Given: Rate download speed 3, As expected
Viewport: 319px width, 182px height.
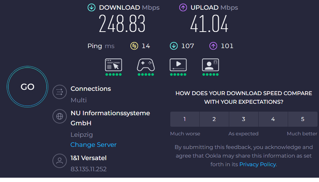Looking at the screenshot, I should [244, 119].
